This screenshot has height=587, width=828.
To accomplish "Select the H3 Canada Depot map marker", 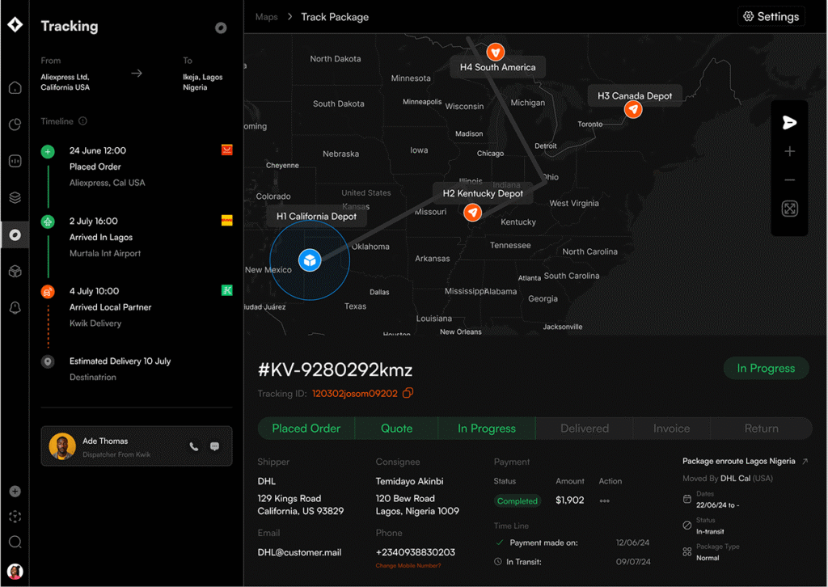I will (633, 109).
